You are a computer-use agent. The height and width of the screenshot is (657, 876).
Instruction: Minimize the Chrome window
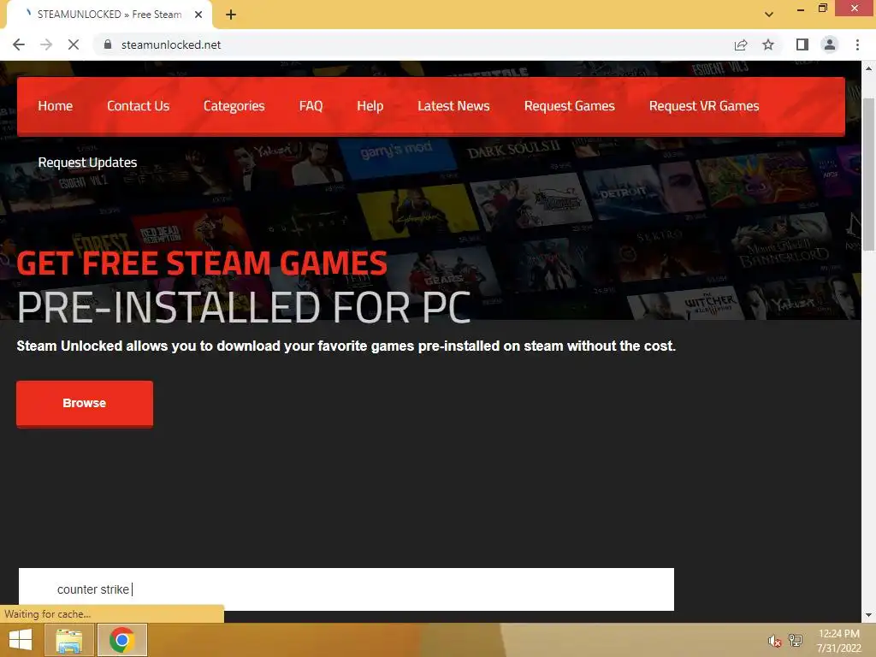point(801,9)
